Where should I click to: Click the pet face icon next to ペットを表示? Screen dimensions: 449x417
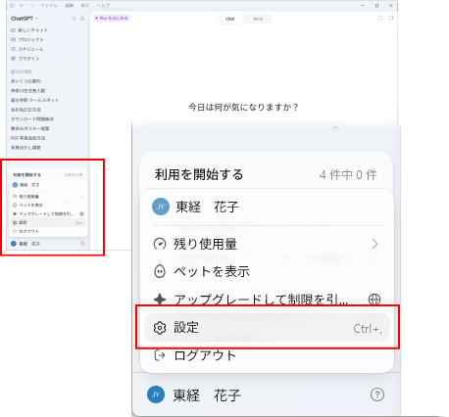pos(160,271)
